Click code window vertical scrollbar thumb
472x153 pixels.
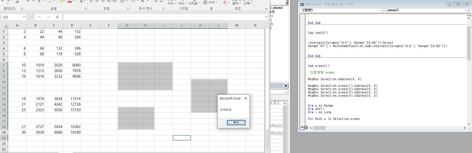tap(469, 43)
